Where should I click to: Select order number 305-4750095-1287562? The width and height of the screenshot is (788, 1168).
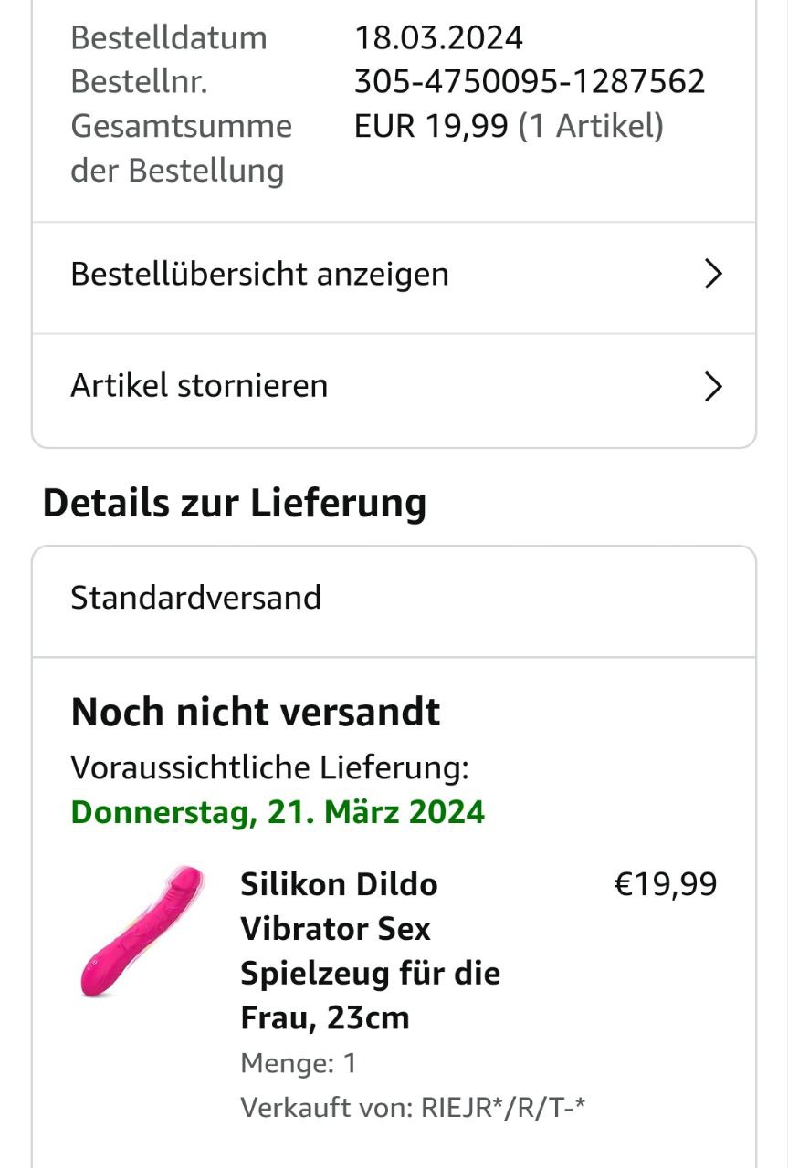[x=530, y=82]
